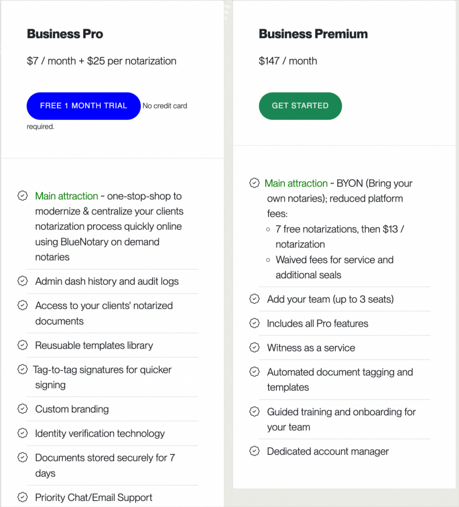Click checkmark icon next to Custom branding
The height and width of the screenshot is (507, 459).
[23, 408]
